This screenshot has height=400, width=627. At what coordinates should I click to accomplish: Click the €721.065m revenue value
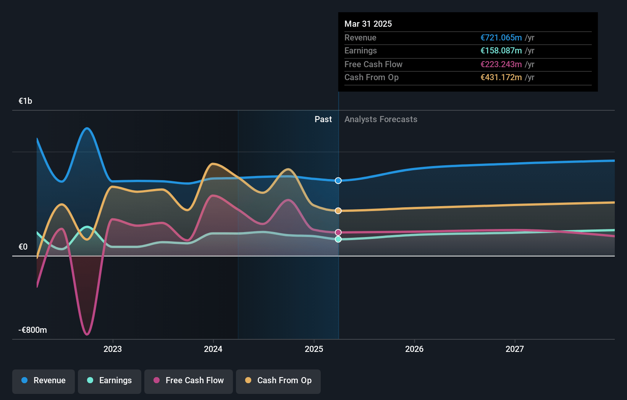[x=501, y=37]
